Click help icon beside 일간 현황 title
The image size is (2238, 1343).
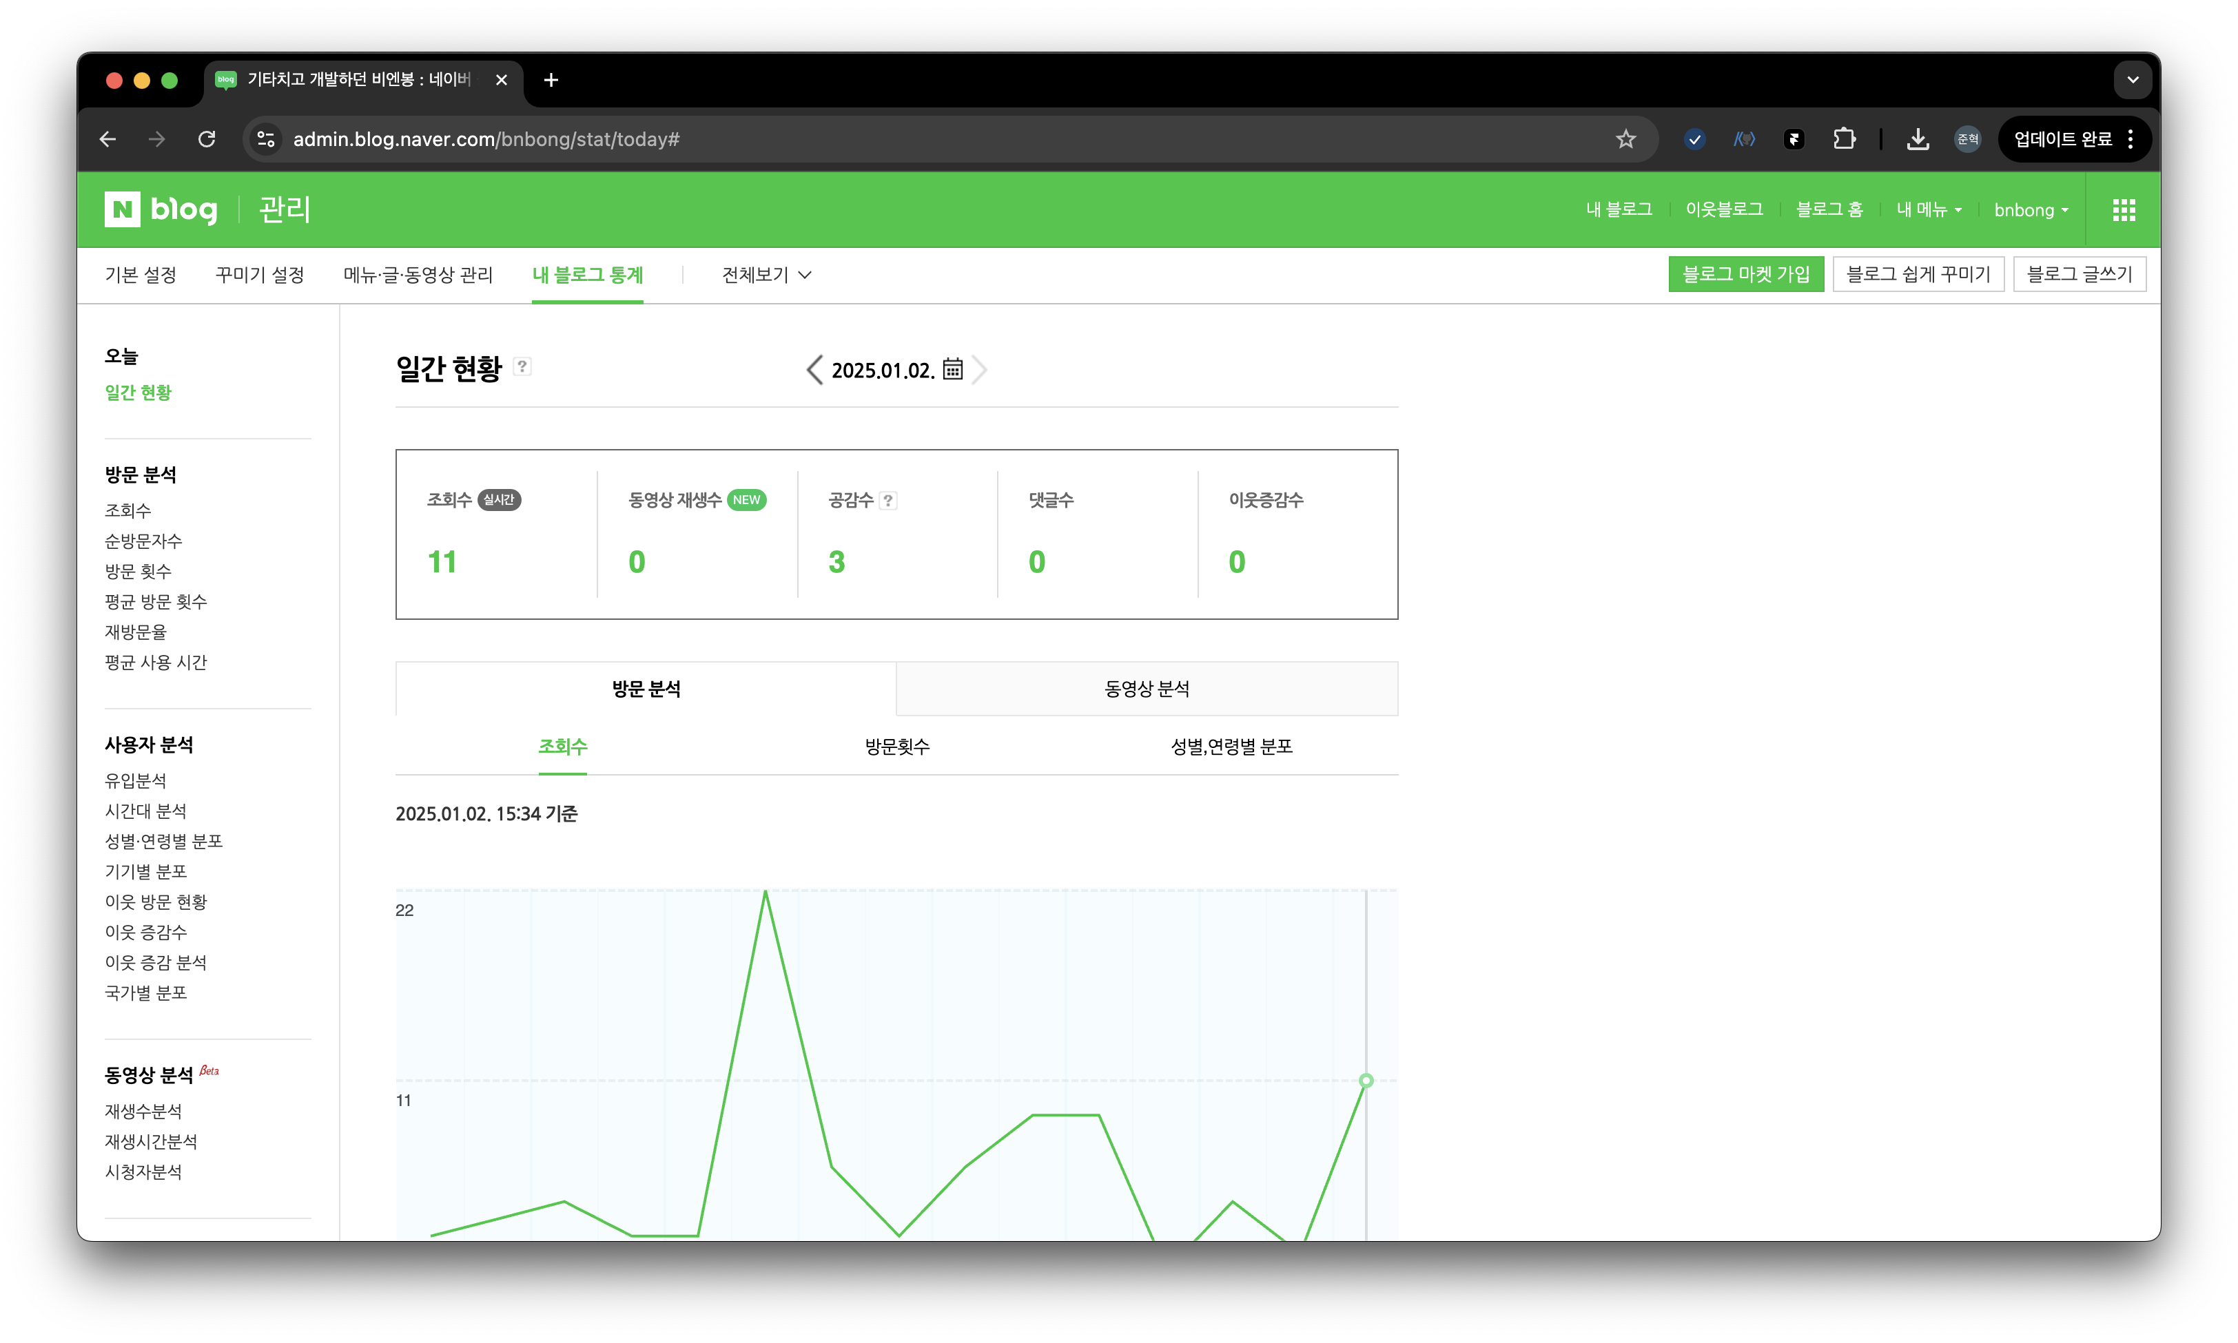click(x=522, y=366)
